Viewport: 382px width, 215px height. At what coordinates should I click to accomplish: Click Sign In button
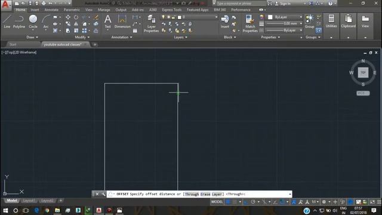point(283,4)
